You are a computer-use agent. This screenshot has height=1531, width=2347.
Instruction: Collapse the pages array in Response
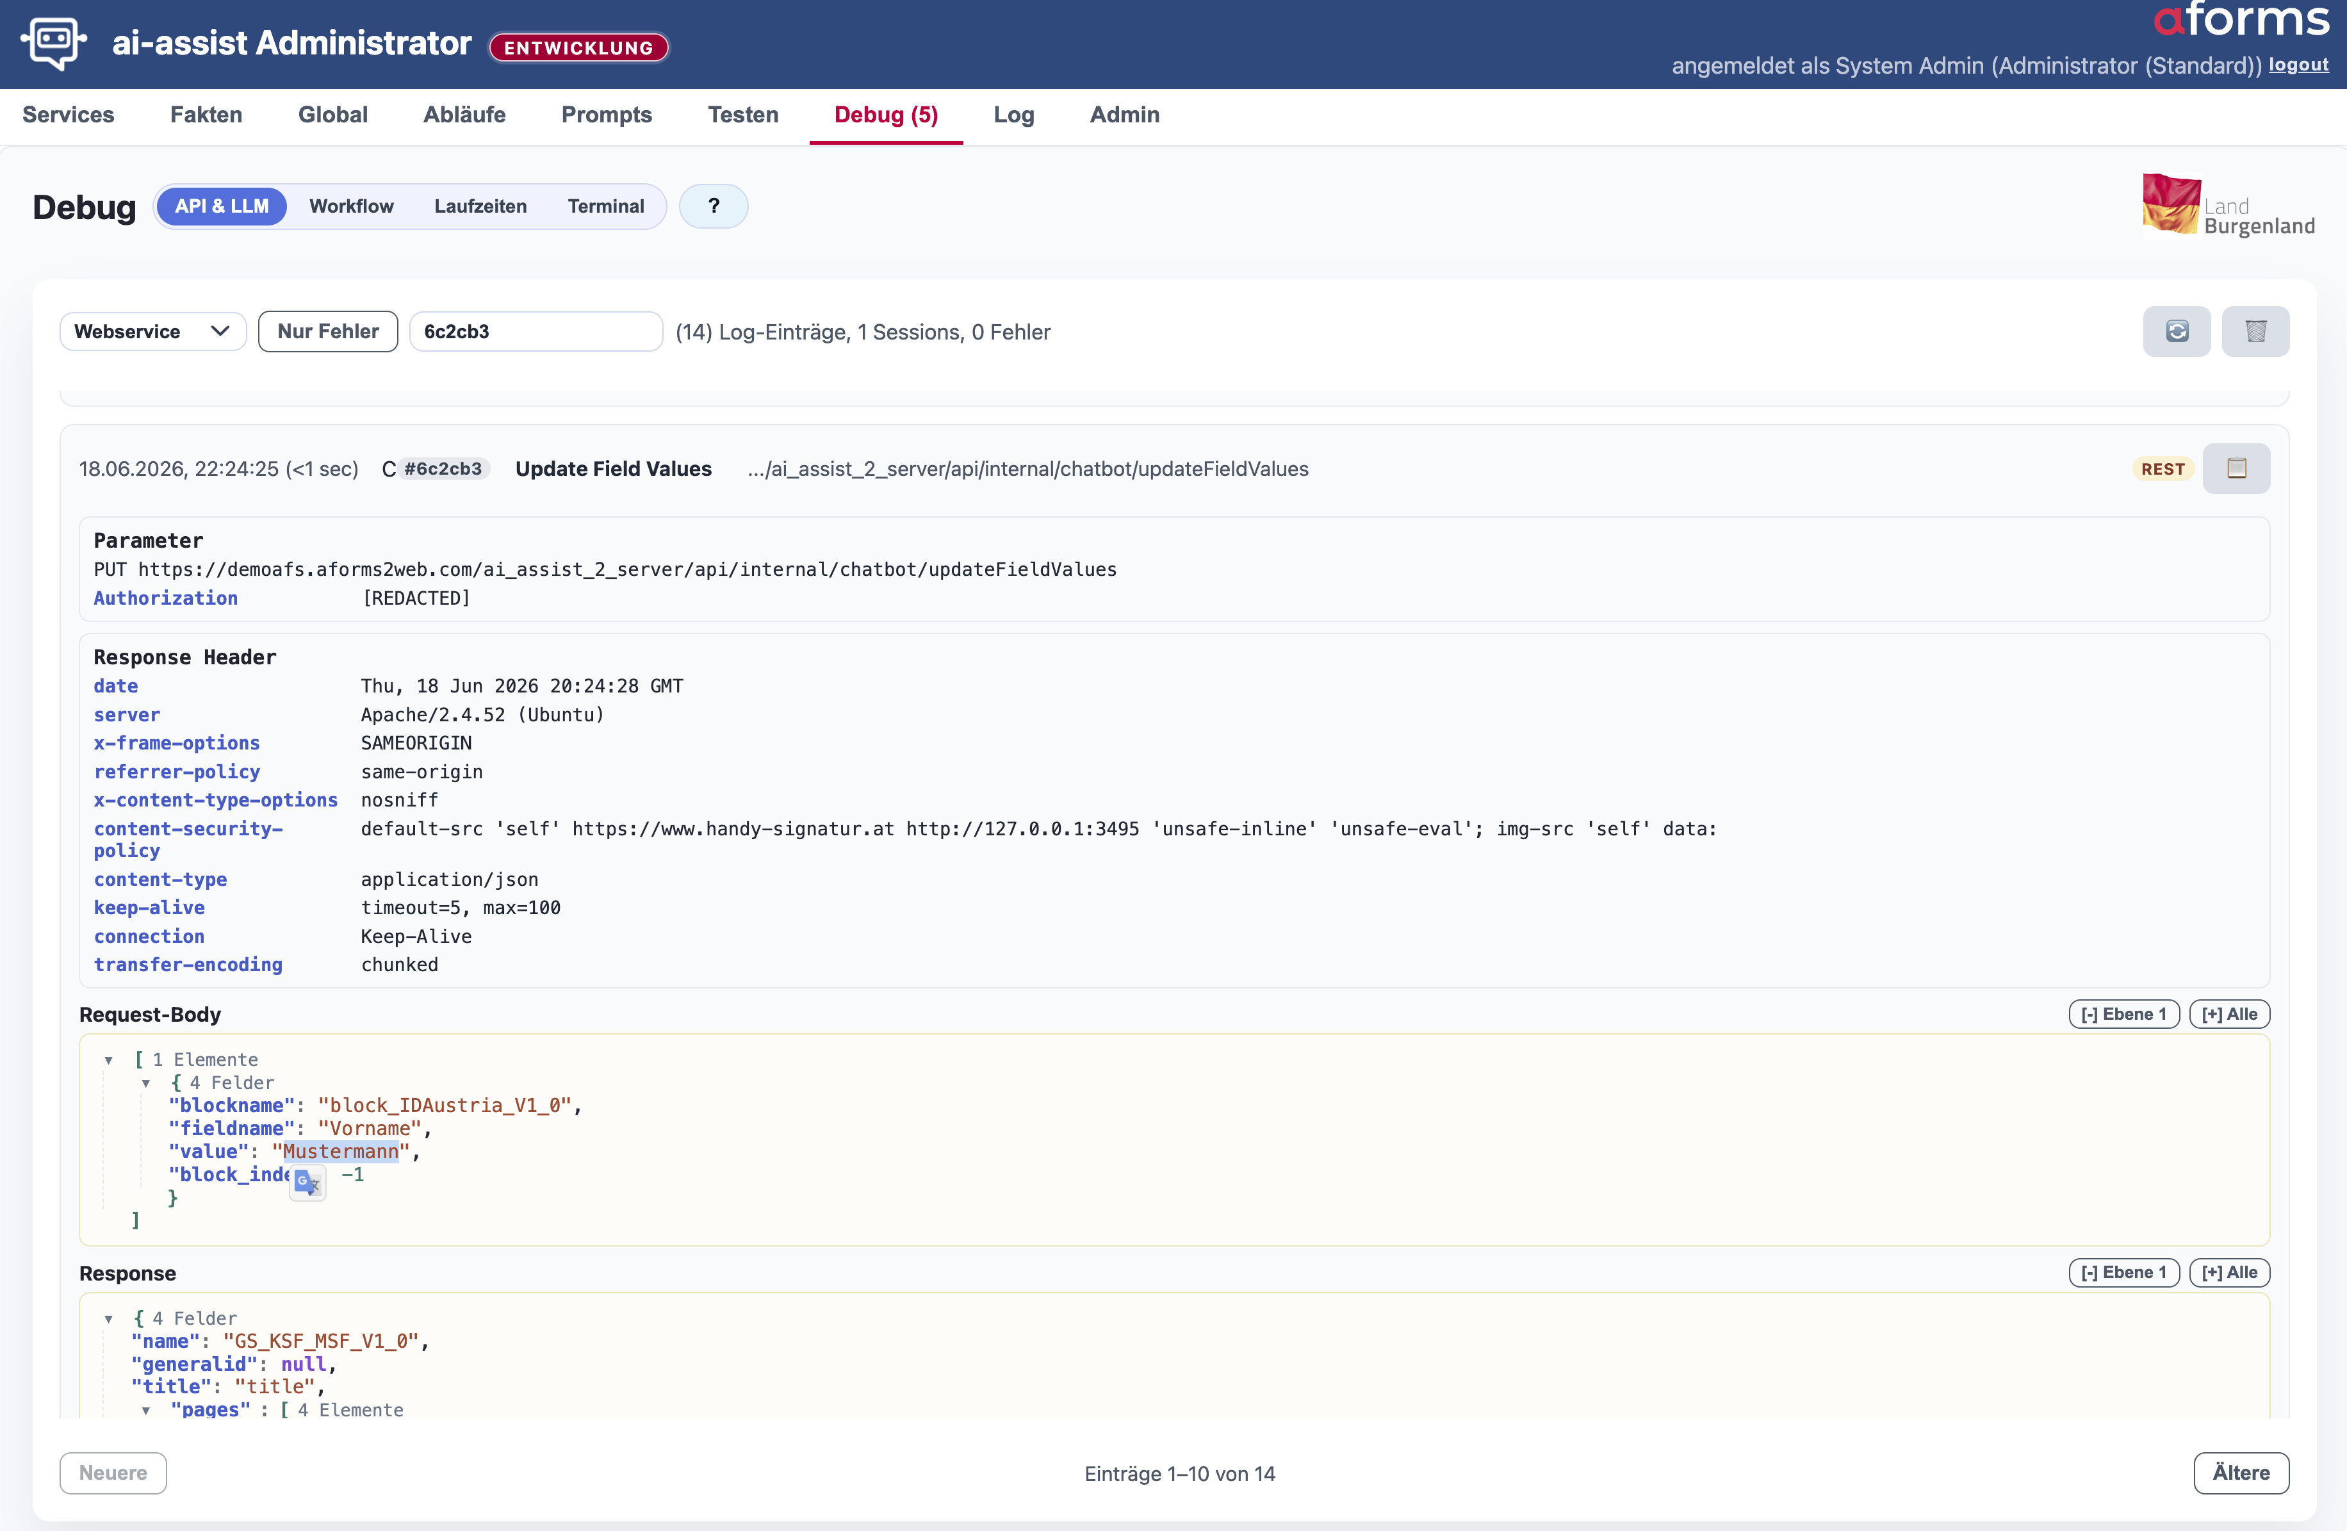[x=146, y=1411]
